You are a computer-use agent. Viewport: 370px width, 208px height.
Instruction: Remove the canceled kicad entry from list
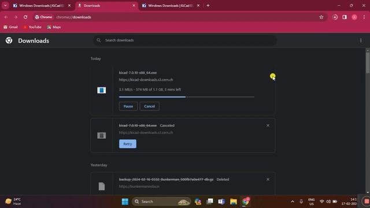pos(268,125)
